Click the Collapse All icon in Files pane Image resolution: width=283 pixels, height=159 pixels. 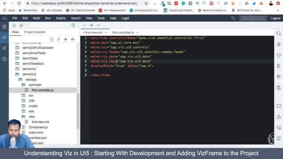52,39
